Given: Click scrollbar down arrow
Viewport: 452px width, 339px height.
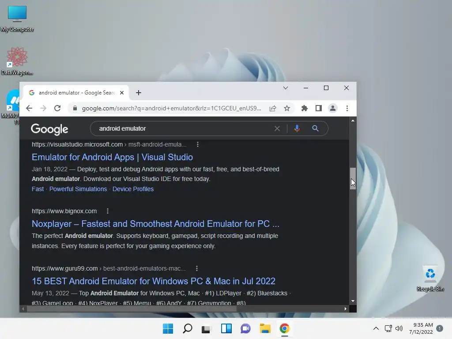Looking at the screenshot, I should coord(353,301).
